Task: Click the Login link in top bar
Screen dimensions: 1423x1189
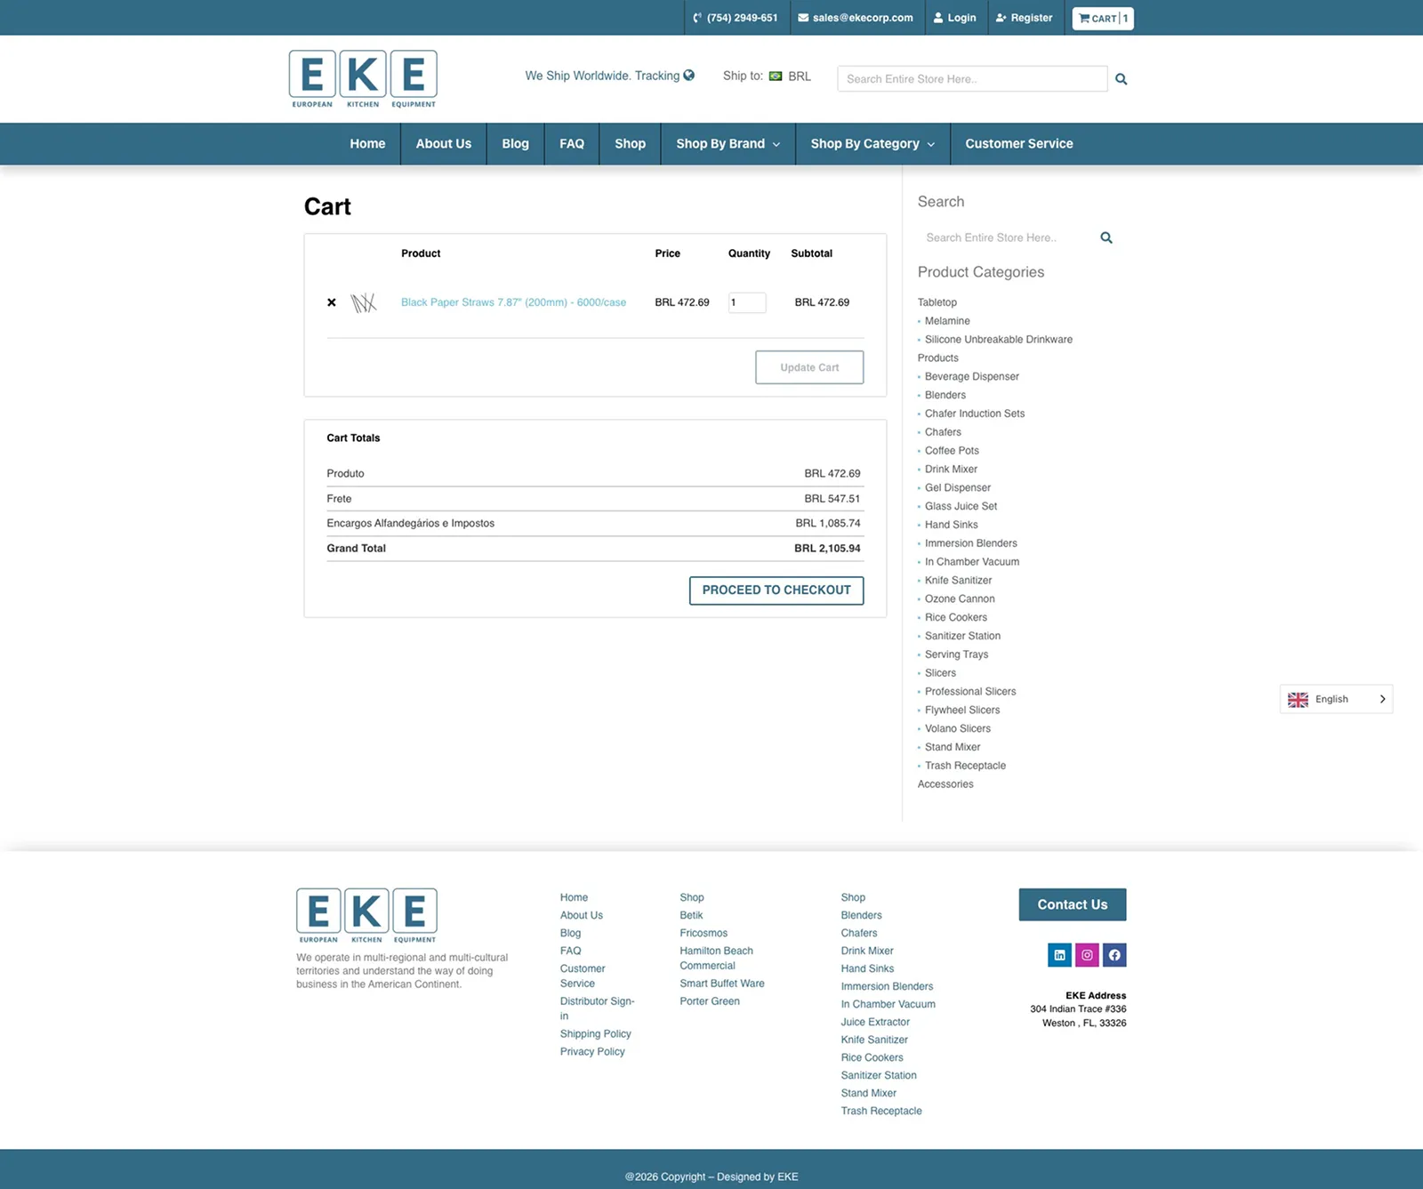Action: point(954,18)
